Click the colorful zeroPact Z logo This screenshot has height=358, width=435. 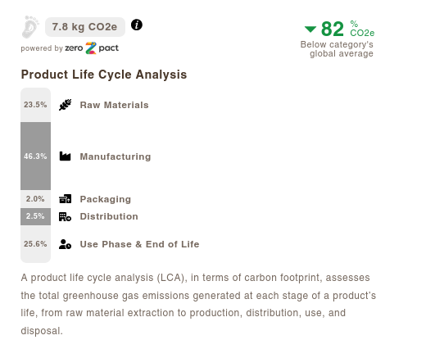pos(91,48)
